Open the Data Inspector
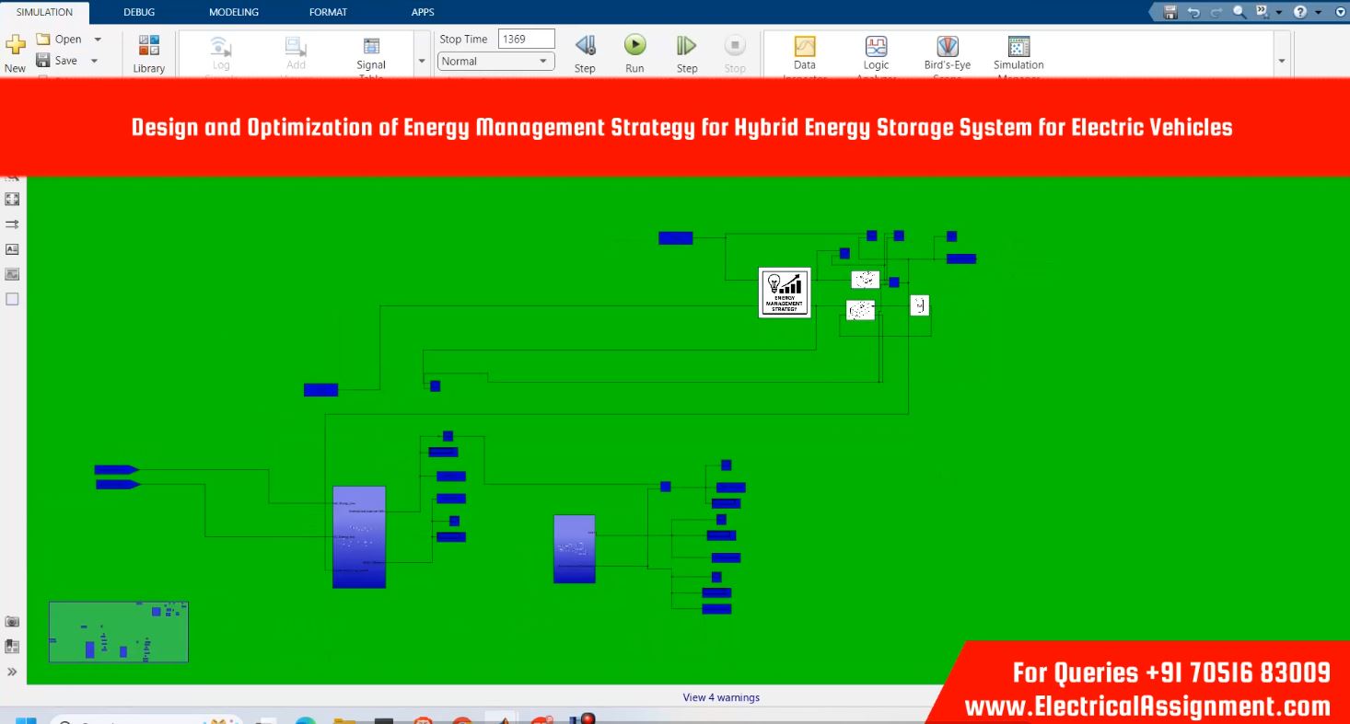The width and height of the screenshot is (1350, 724). coord(804,52)
